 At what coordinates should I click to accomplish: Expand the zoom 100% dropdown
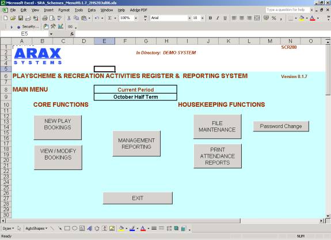(x=136, y=18)
